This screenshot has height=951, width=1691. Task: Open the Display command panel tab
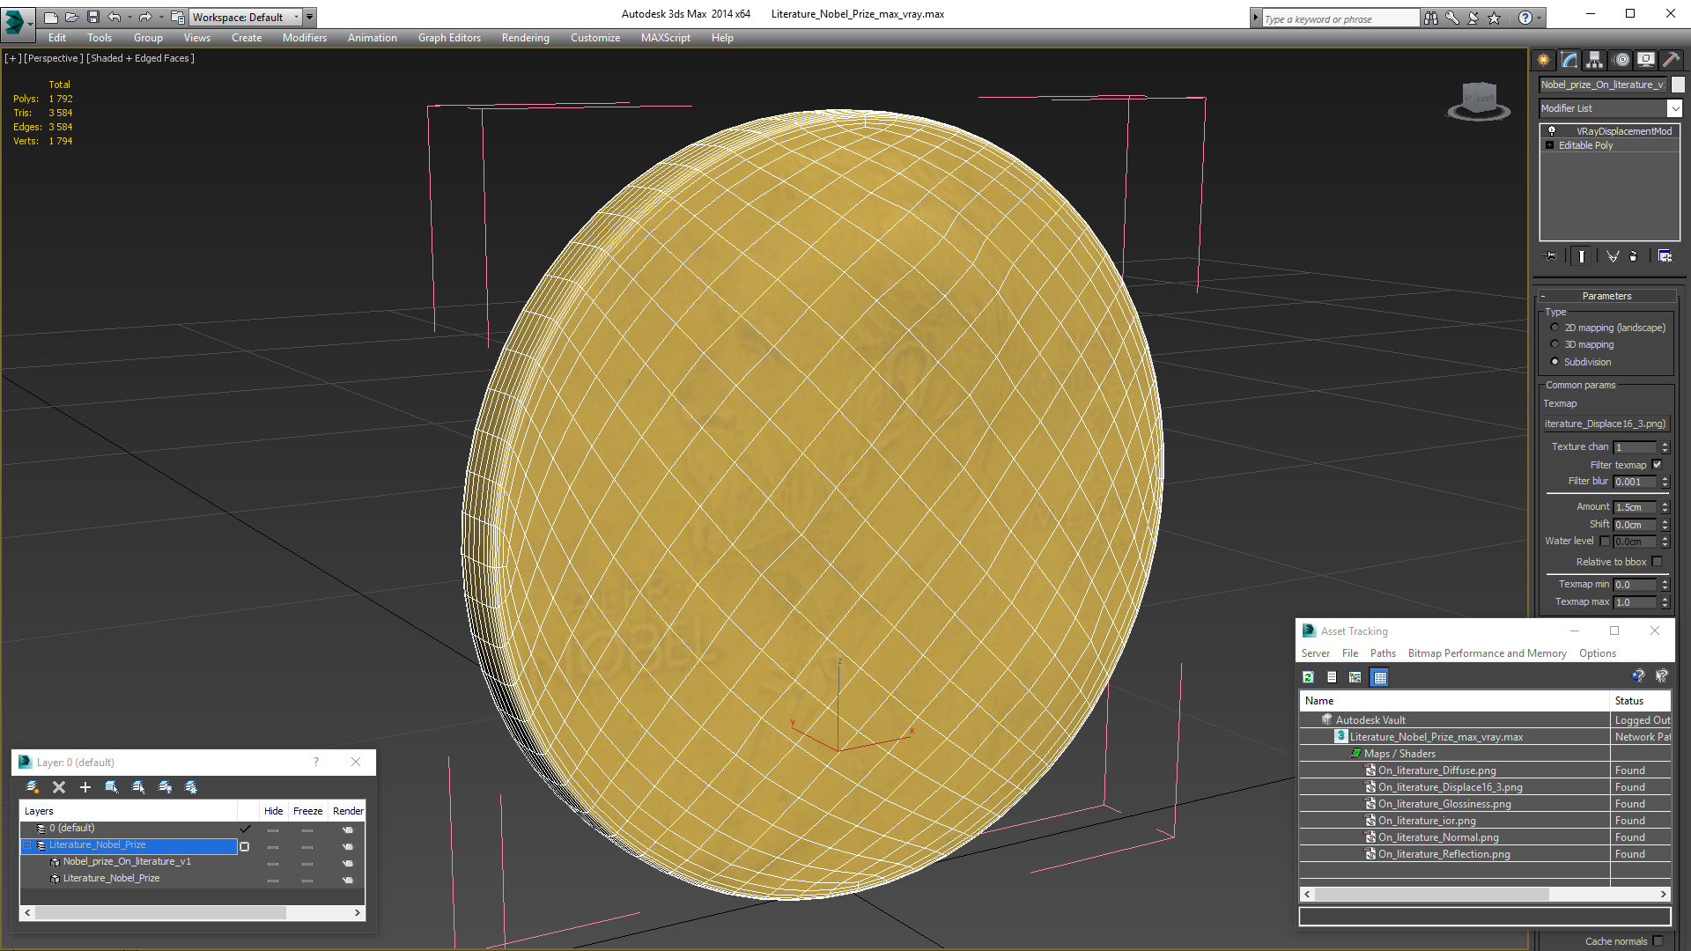(1646, 60)
